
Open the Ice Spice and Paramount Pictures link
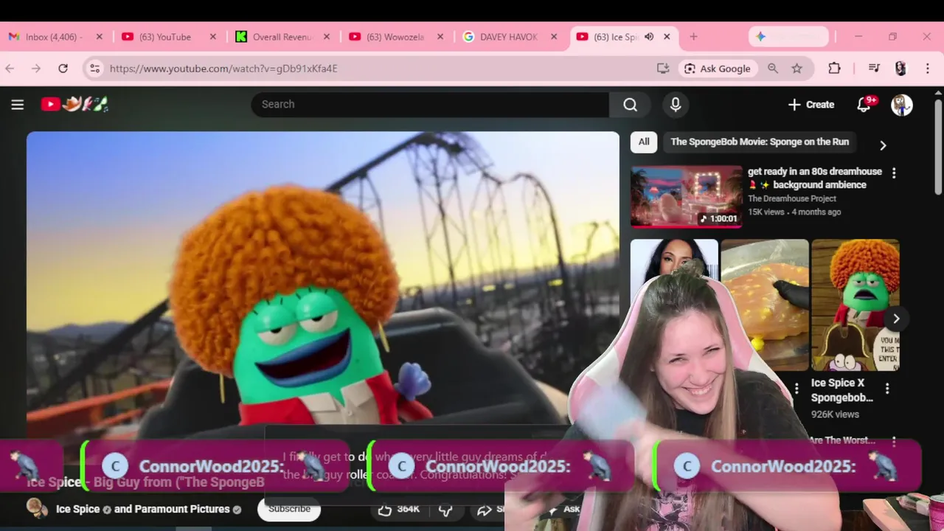click(x=148, y=509)
